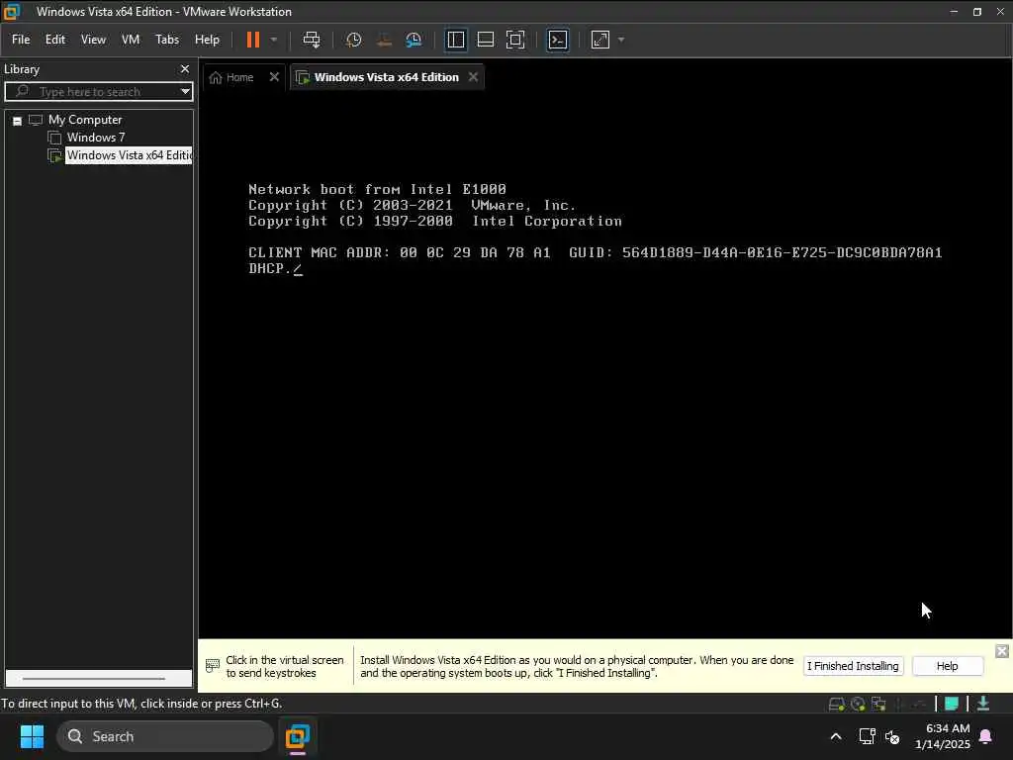Open the library search dropdown arrow

185,92
